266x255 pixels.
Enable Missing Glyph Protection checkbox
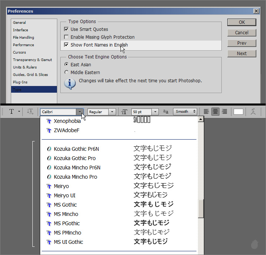pyautogui.click(x=66, y=37)
